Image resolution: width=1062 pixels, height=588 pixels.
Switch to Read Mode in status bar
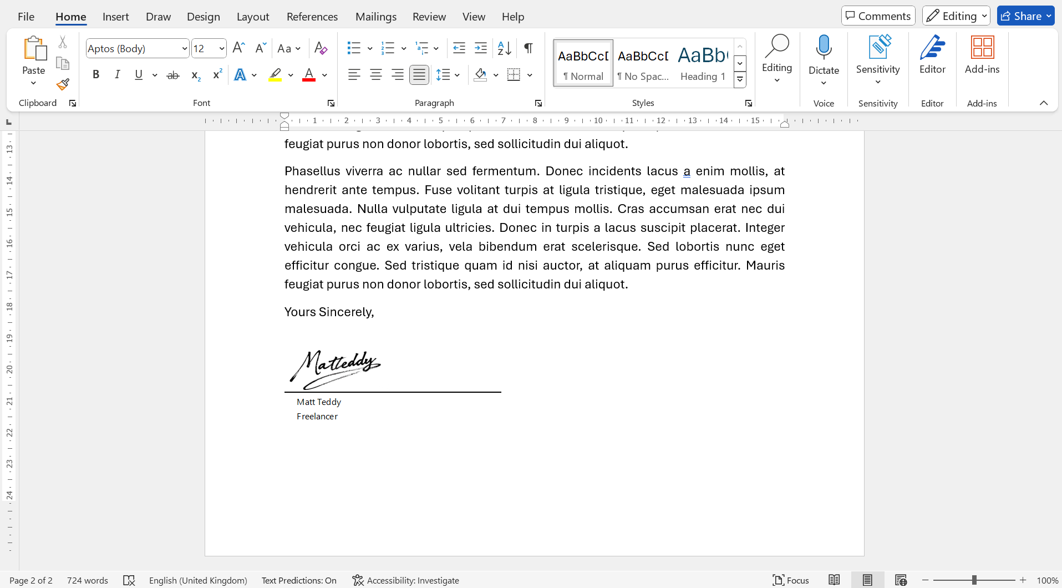click(834, 580)
